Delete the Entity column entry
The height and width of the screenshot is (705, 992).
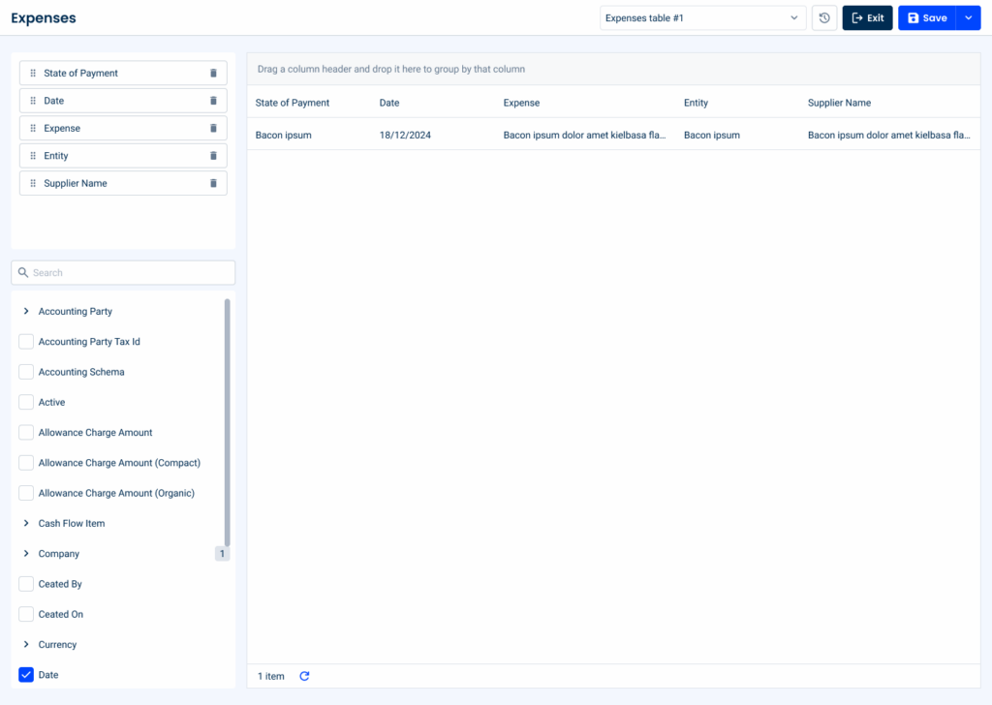click(213, 156)
